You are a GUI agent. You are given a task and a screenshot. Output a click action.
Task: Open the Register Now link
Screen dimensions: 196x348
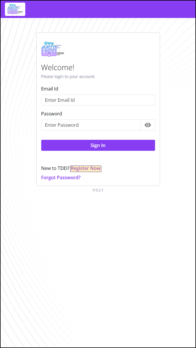(86, 168)
